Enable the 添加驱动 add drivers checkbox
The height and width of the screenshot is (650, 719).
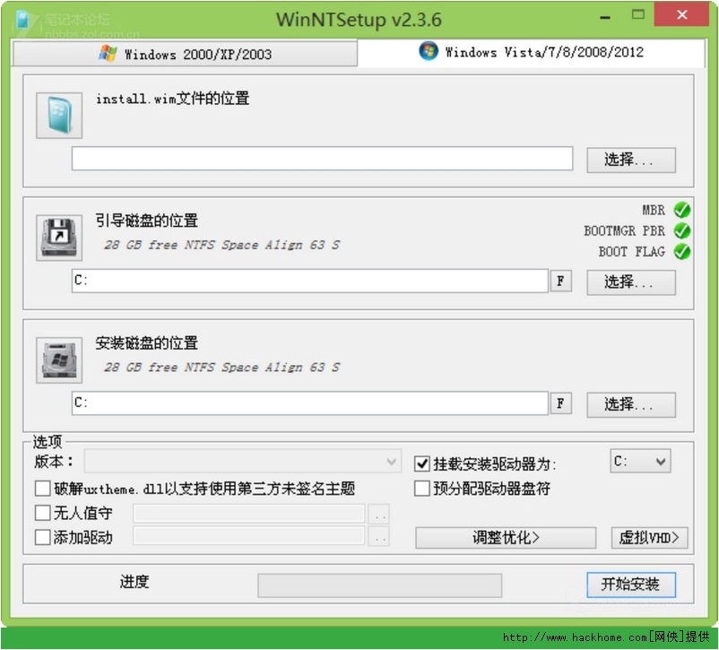(43, 537)
